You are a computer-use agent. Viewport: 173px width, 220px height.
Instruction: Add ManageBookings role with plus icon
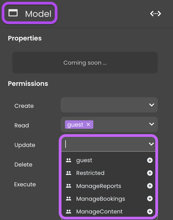(x=150, y=199)
